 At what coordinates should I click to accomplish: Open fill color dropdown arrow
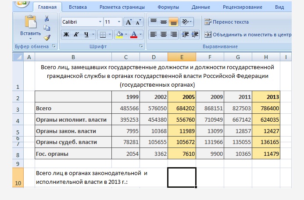coord(126,35)
